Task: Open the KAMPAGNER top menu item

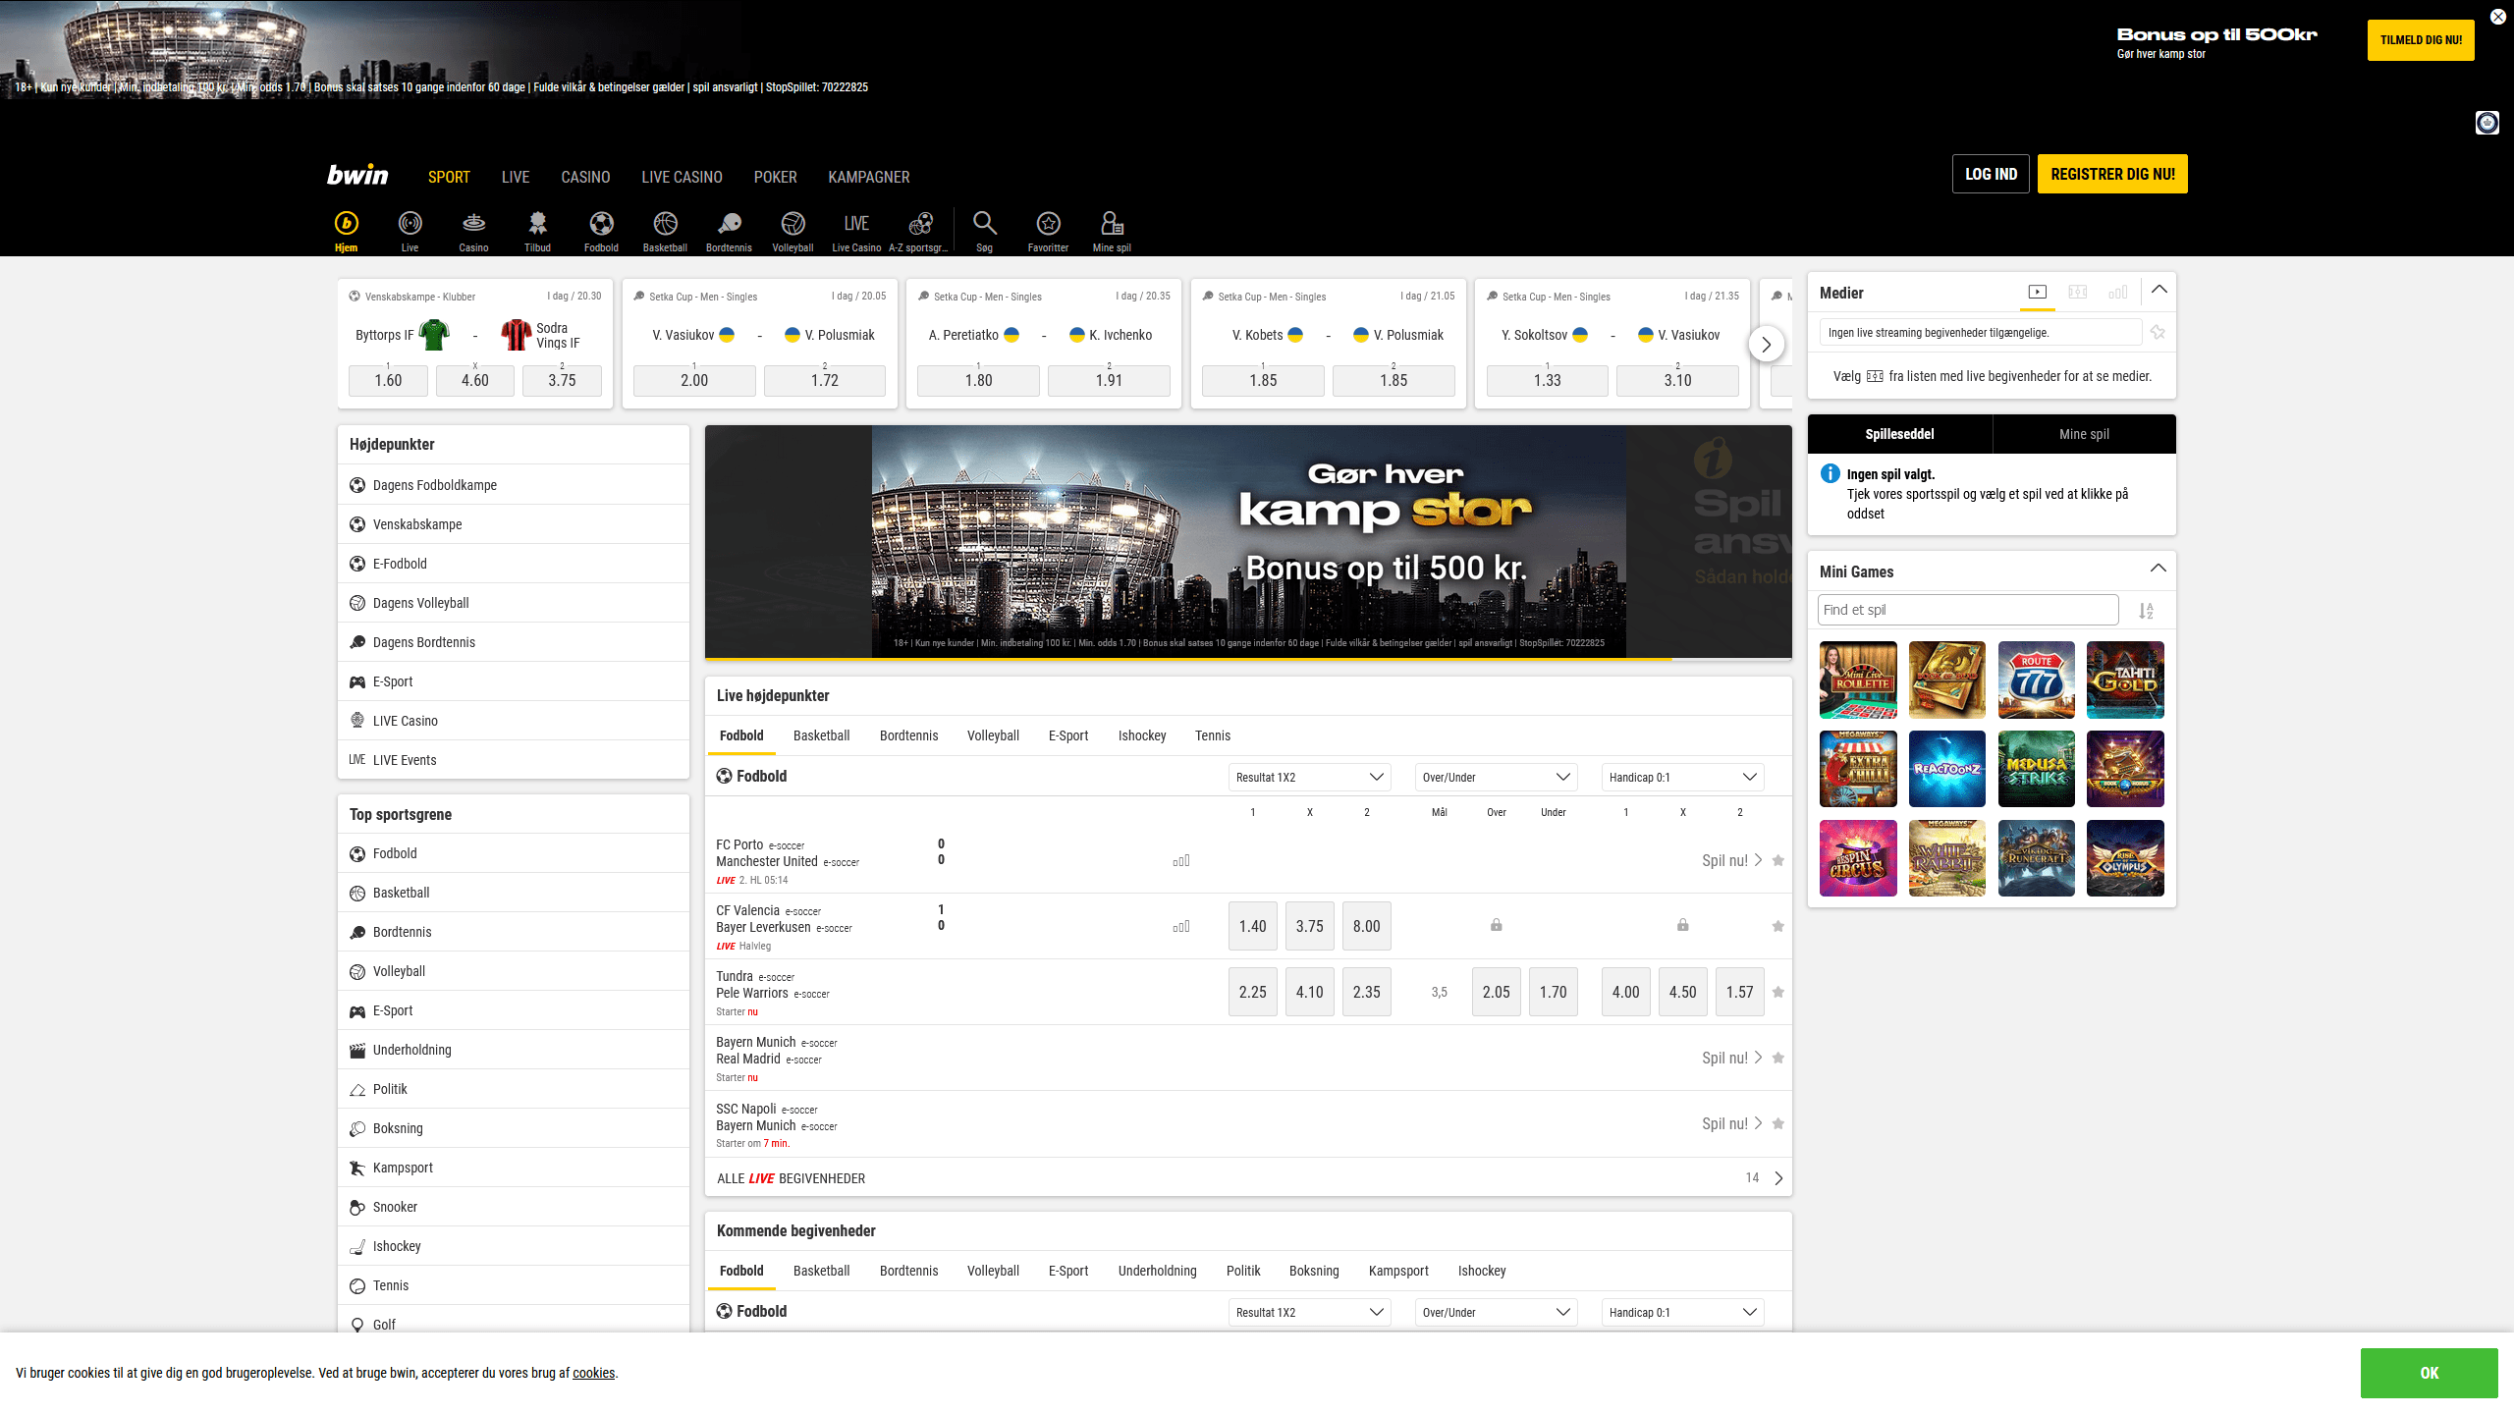Action: (x=869, y=177)
